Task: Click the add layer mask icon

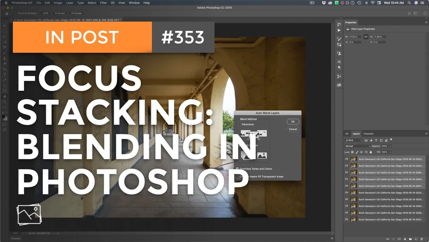Action: click(399, 239)
